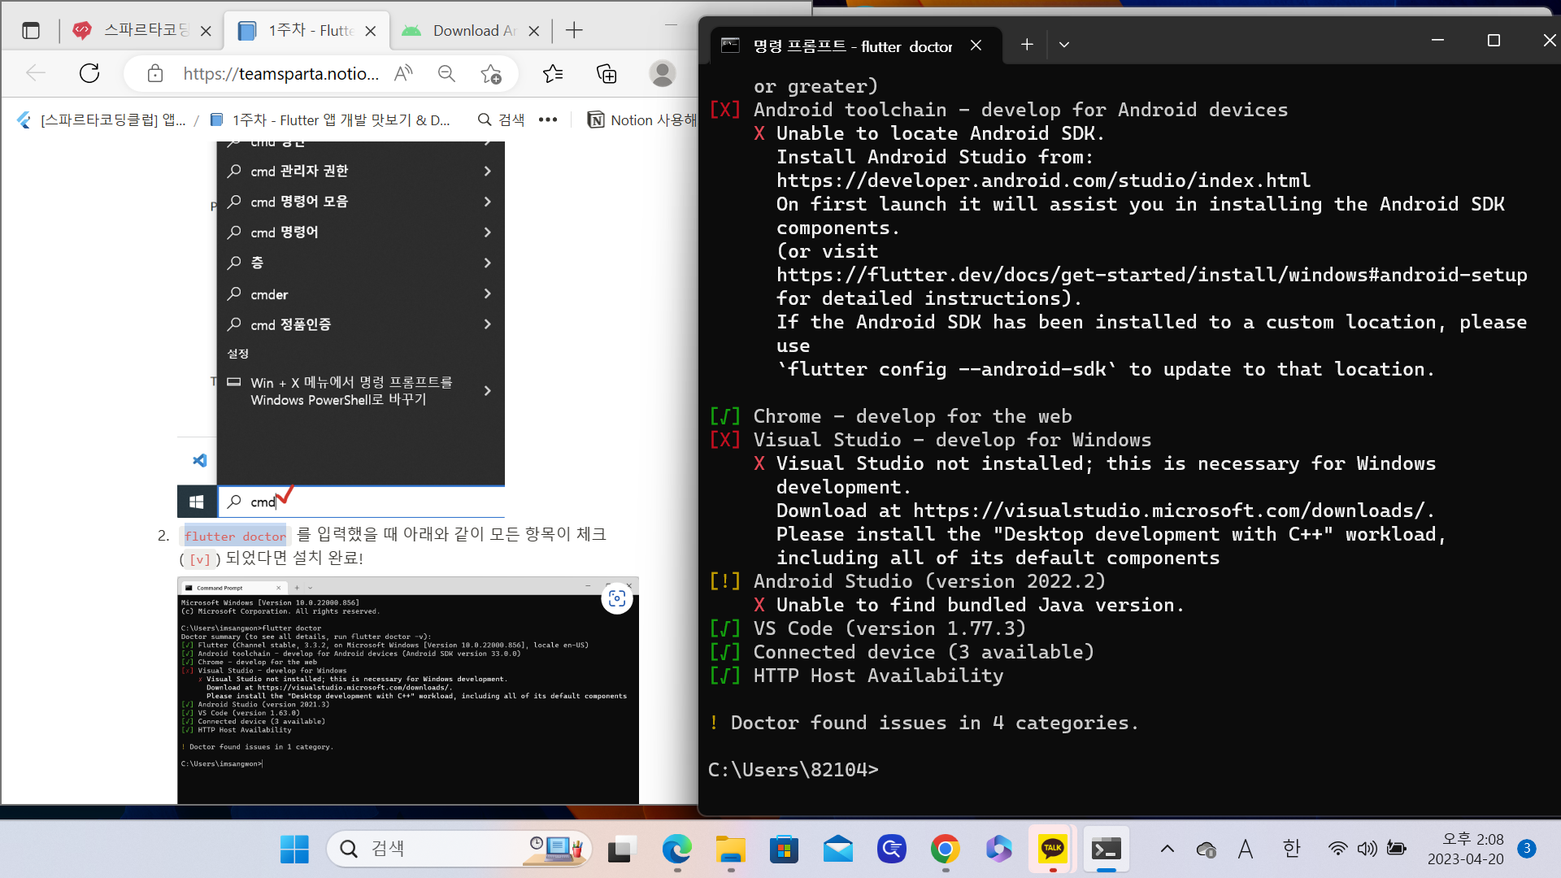Image resolution: width=1561 pixels, height=878 pixels.
Task: Click the Notion 사용해 보기 link
Action: (x=642, y=120)
